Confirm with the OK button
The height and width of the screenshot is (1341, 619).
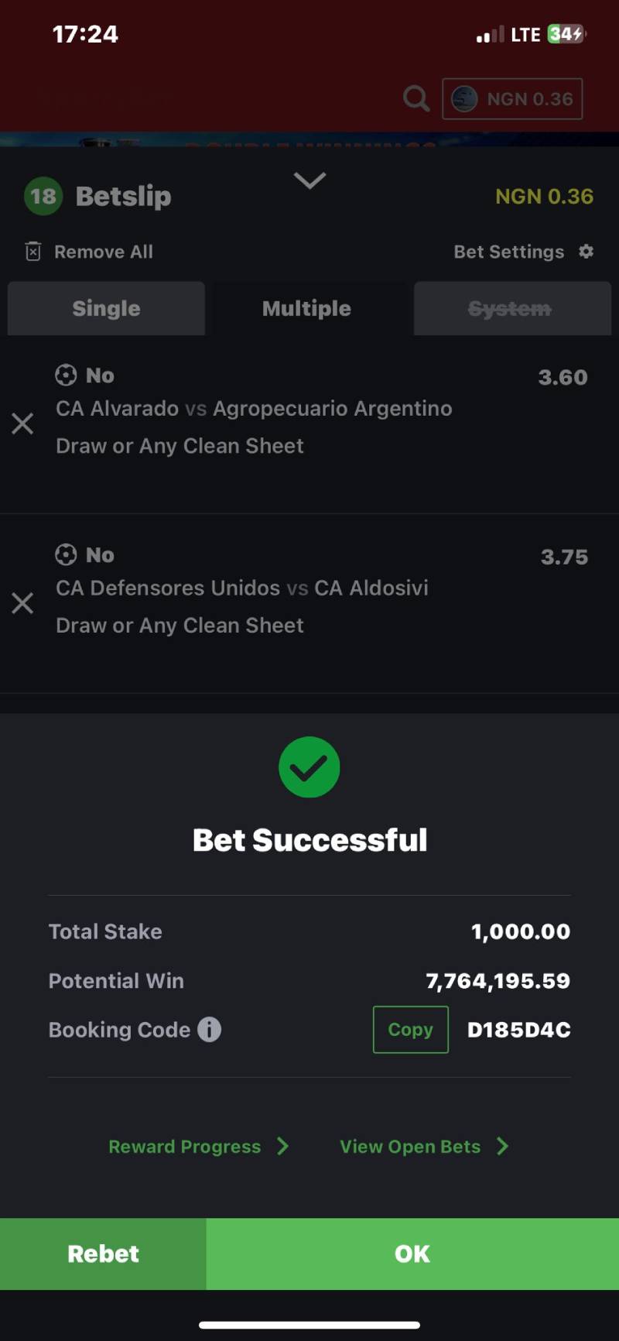(x=412, y=1254)
